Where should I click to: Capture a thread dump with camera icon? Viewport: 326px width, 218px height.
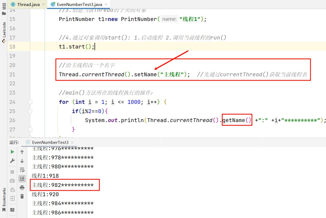pos(12,180)
